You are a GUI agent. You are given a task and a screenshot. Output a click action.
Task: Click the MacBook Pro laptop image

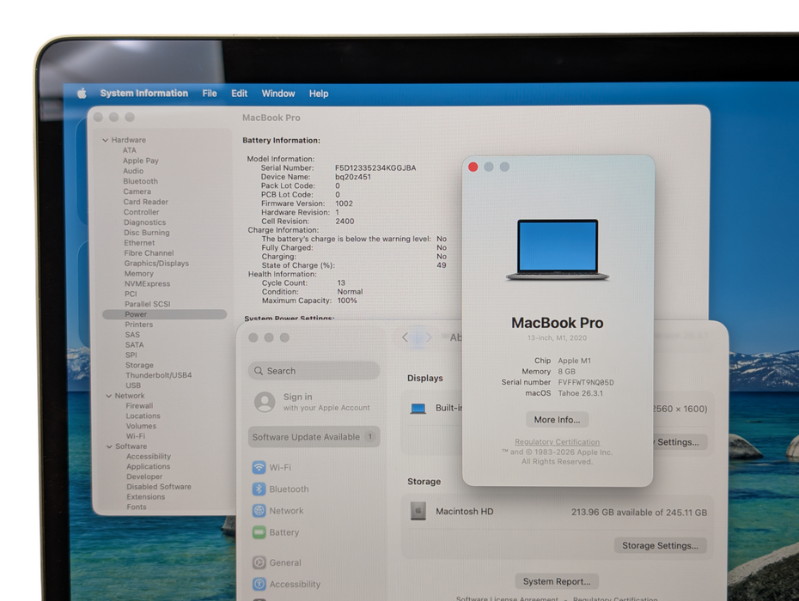coord(558,250)
